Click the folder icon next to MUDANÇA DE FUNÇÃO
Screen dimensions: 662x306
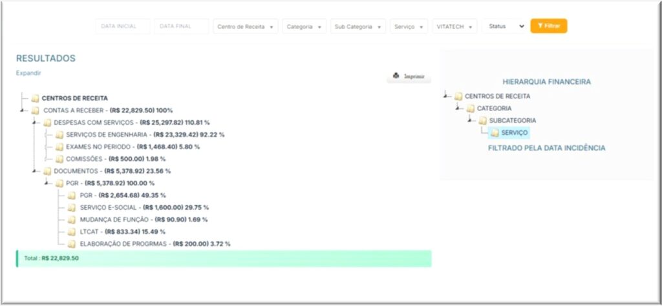71,219
